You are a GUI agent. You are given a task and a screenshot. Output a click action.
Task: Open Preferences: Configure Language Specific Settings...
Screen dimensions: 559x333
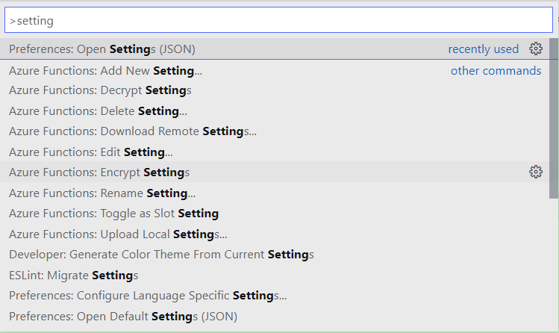[x=275, y=295]
